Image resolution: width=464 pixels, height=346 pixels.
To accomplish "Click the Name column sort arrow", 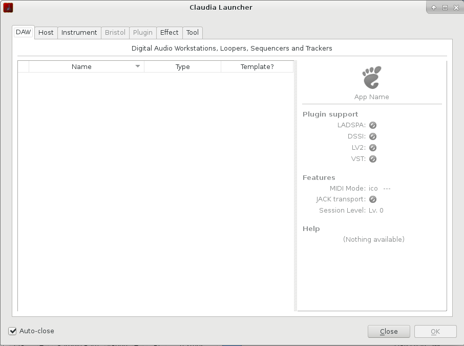I will (x=138, y=66).
